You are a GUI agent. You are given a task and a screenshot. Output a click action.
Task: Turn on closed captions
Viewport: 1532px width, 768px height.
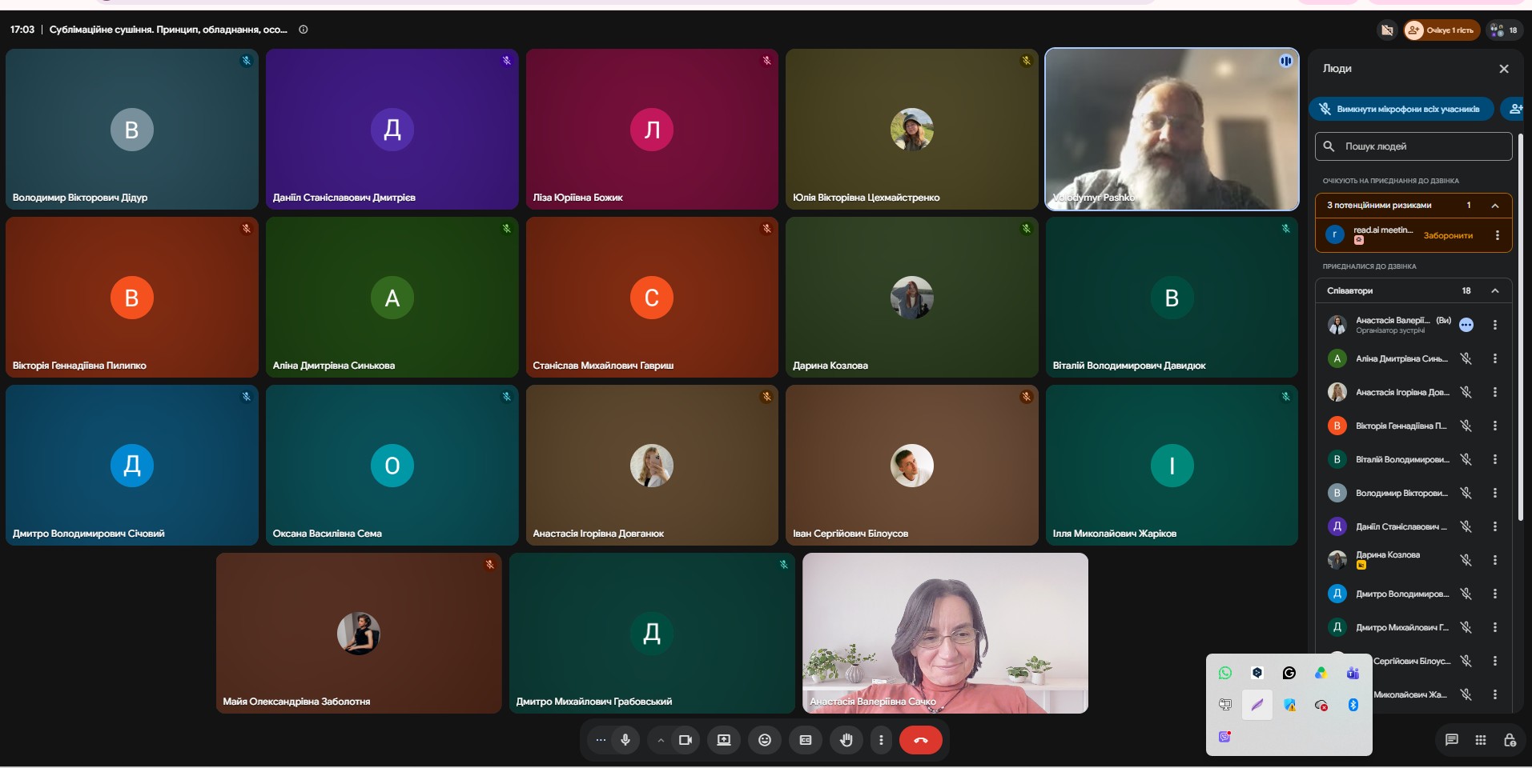point(806,740)
